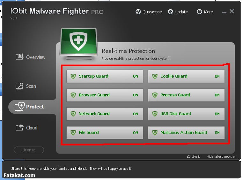Click the Overview chart icon
243x180 pixels.
[19, 57]
